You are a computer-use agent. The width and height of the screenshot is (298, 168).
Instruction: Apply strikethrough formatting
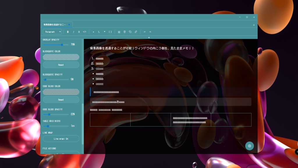pyautogui.click(x=79, y=32)
